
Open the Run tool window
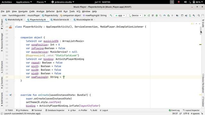pyautogui.click(x=72, y=110)
